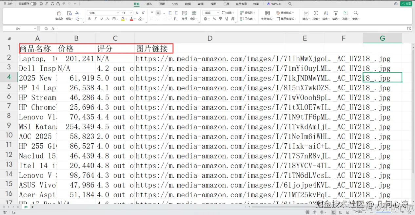
Task: Click the decrease decimal places icon
Action: 233,19
